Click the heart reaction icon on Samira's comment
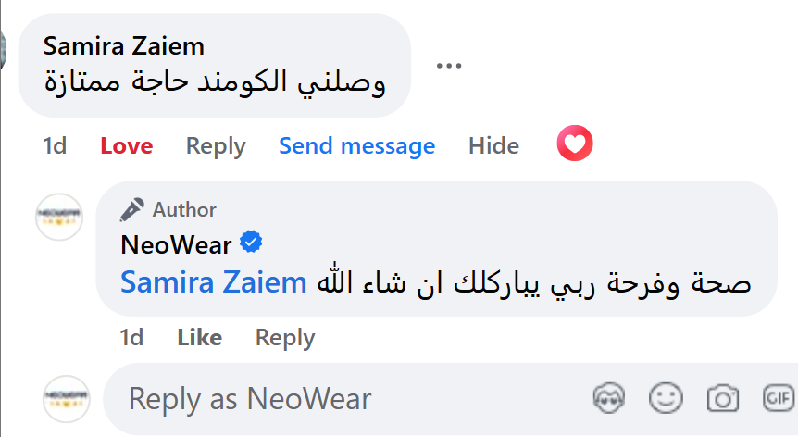 (575, 144)
